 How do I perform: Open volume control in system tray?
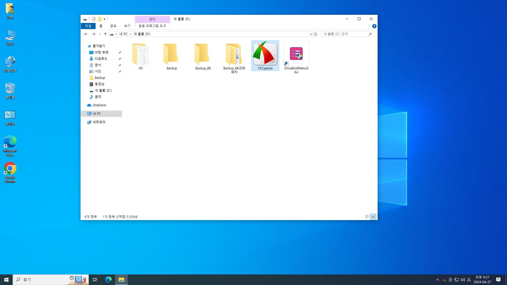click(x=463, y=280)
